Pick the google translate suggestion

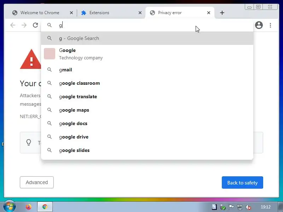click(x=147, y=96)
